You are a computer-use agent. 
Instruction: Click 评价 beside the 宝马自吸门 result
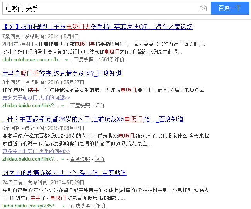point(100,105)
